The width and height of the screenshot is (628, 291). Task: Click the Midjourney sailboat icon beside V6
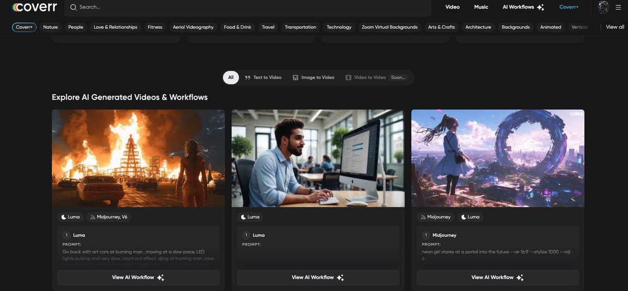pos(93,217)
